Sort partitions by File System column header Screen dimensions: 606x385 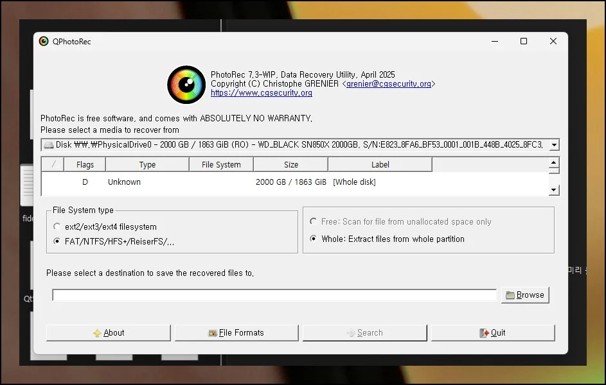click(x=221, y=165)
